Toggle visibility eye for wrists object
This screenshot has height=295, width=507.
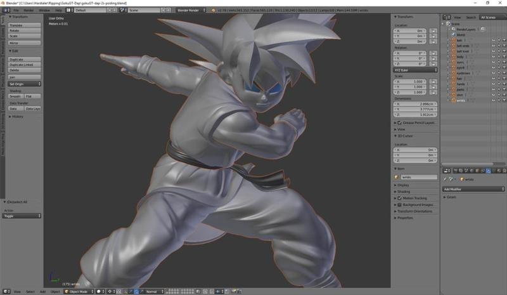494,100
